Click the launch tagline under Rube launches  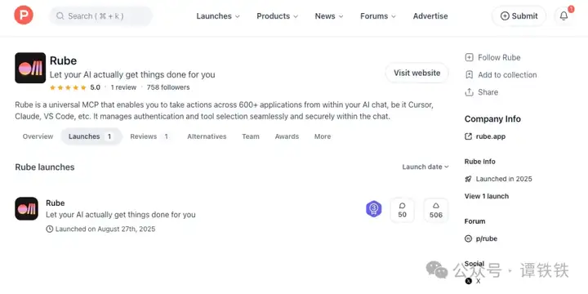[120, 215]
